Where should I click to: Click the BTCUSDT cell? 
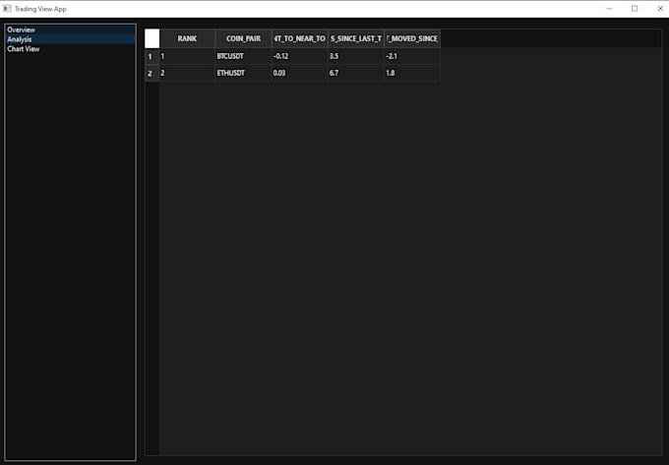click(x=244, y=56)
